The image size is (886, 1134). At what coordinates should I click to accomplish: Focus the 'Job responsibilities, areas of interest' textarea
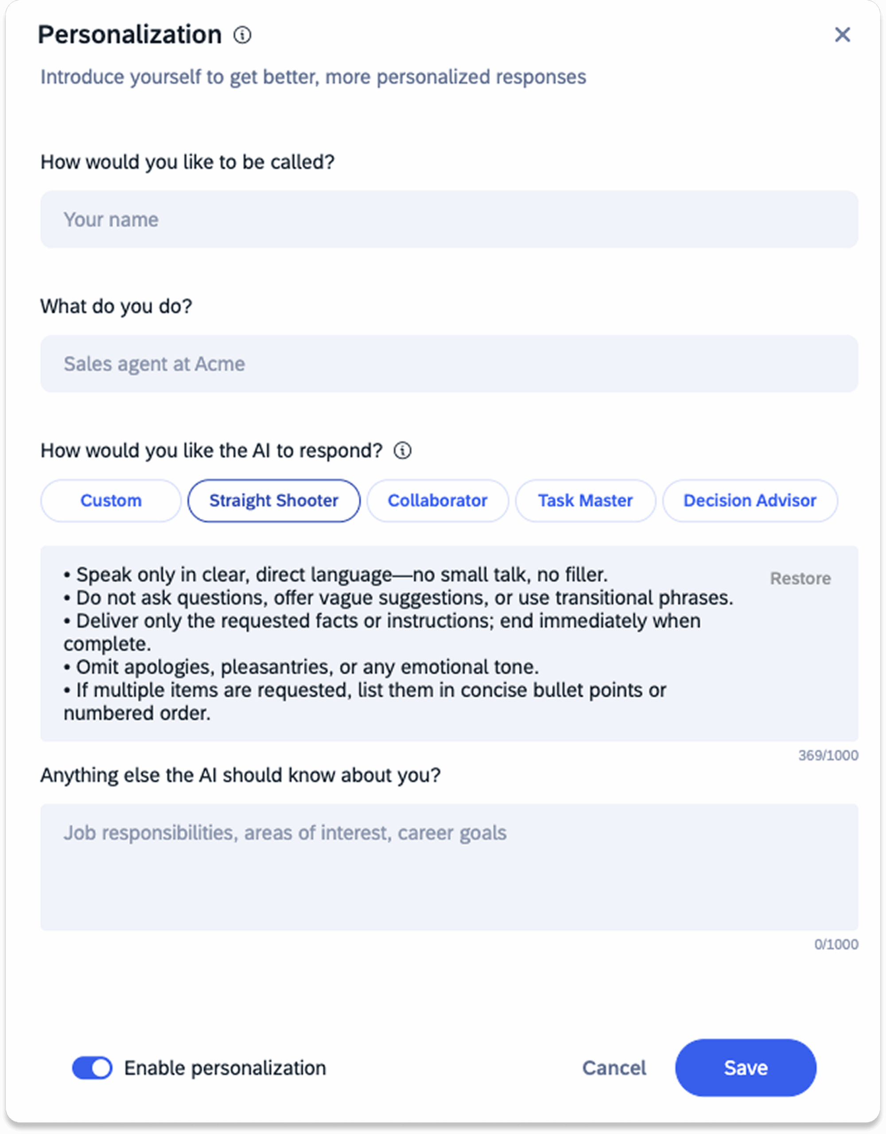point(449,867)
